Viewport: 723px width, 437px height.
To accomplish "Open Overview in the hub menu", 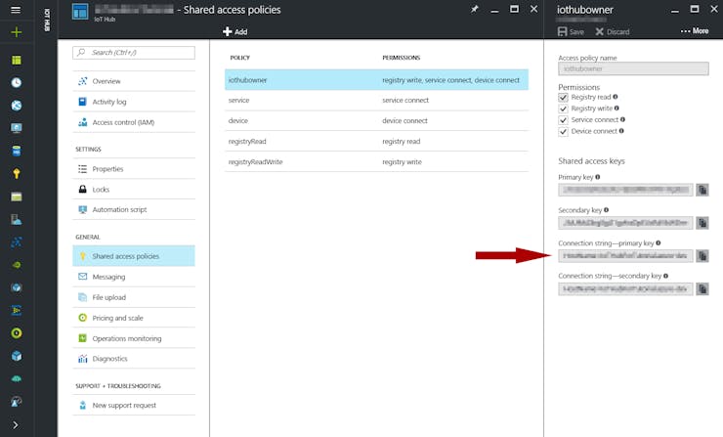I will pos(134,81).
